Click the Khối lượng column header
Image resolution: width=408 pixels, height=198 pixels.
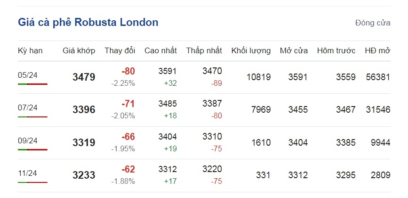251,51
